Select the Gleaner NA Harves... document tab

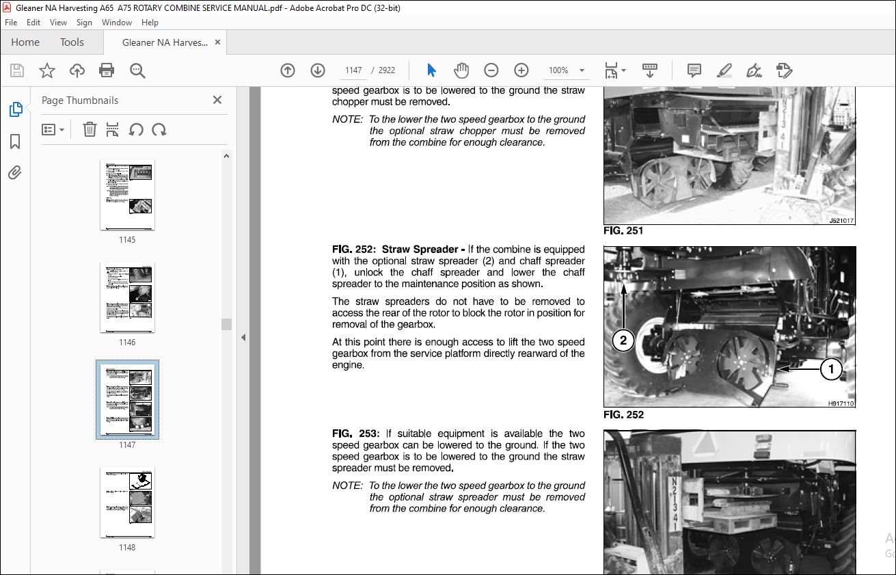pos(164,42)
